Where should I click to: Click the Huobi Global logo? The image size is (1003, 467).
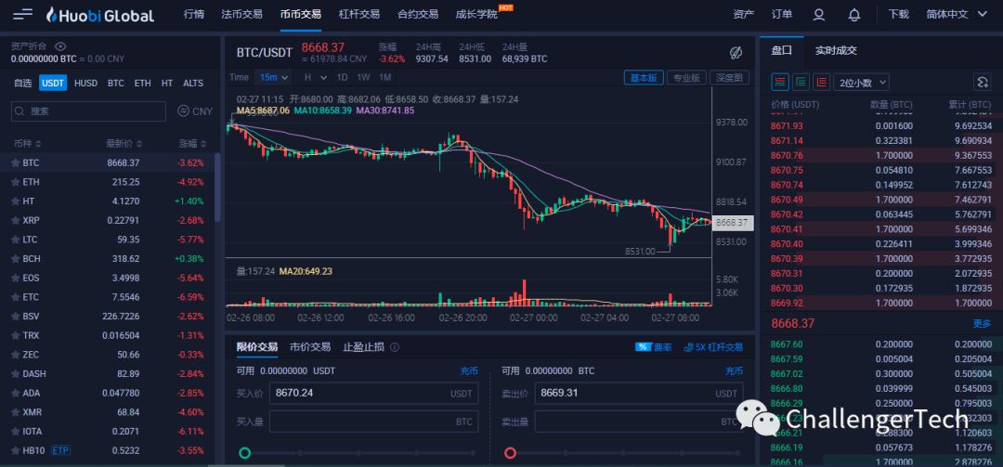point(100,15)
